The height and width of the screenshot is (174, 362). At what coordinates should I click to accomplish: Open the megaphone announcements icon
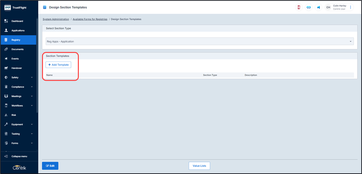[x=318, y=7]
